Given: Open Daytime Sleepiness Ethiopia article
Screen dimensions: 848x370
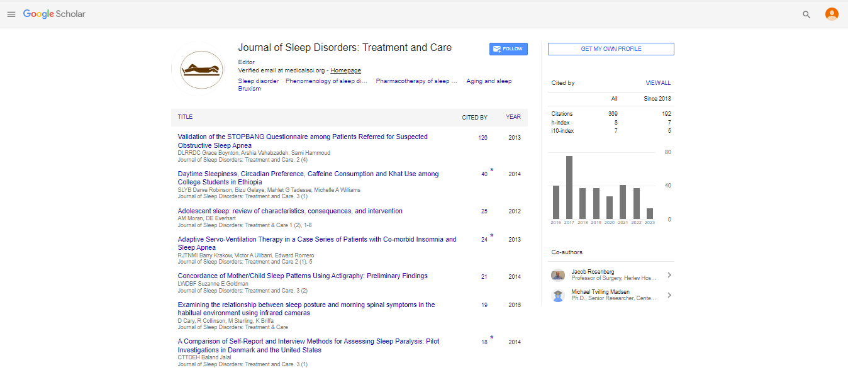Looking at the screenshot, I should click(x=308, y=178).
